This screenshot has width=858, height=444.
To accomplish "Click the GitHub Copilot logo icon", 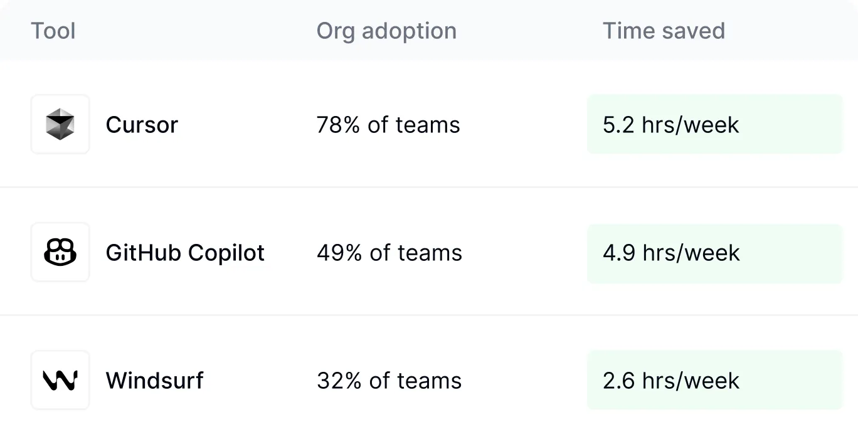I will click(x=60, y=252).
